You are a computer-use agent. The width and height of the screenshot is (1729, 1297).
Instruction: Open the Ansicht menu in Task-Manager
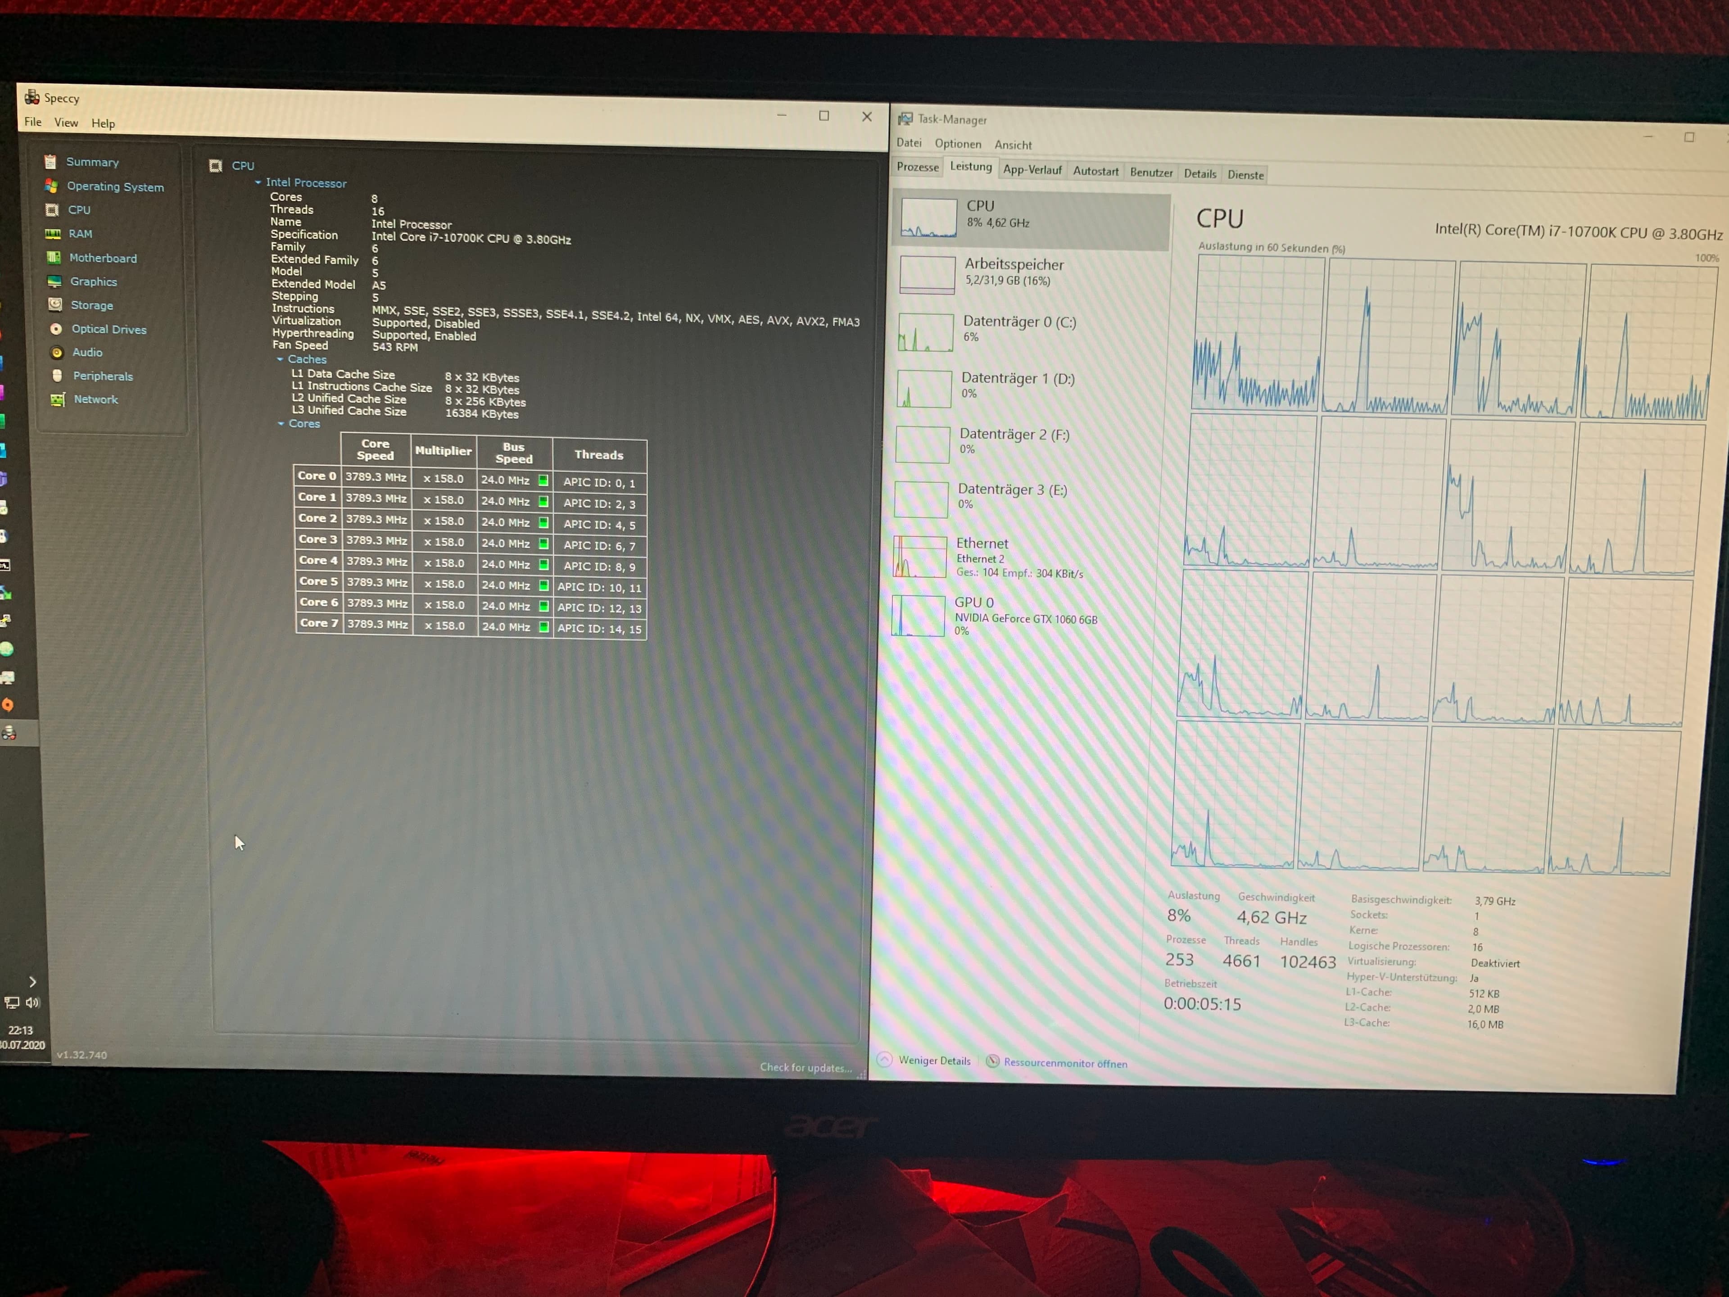click(x=1013, y=145)
